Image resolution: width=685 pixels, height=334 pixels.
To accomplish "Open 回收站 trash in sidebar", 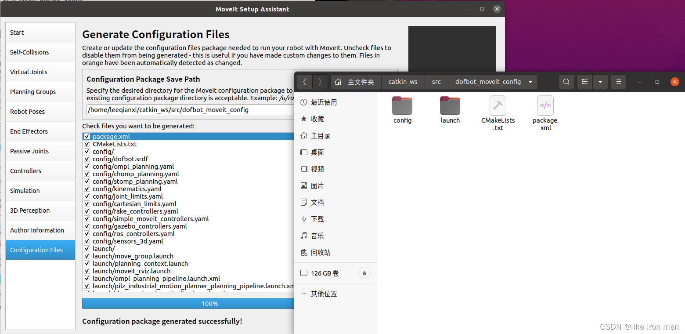I will click(x=335, y=253).
